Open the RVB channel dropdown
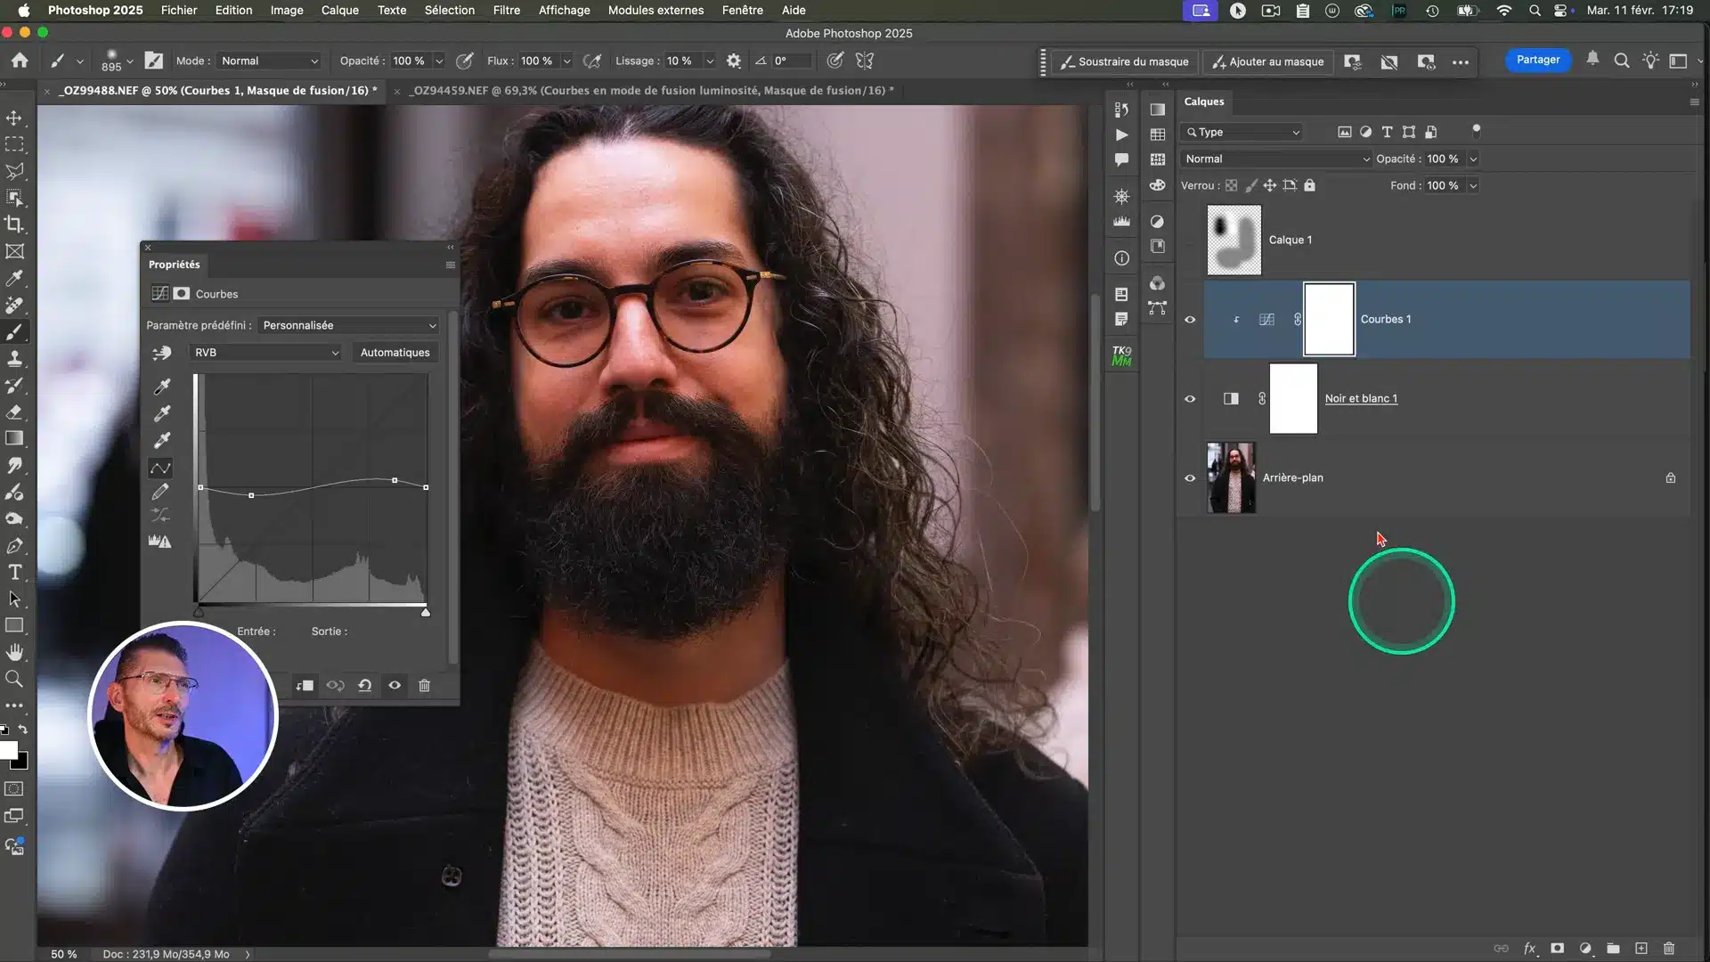Screen dimensions: 1710x962 coord(265,353)
